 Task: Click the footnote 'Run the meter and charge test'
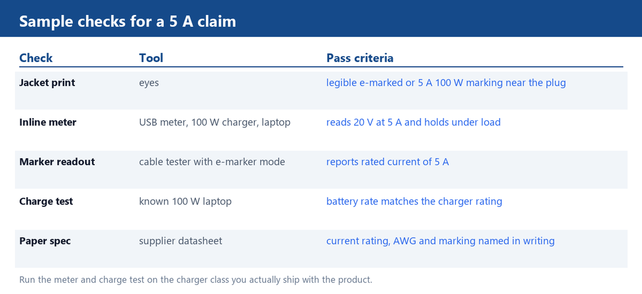pyautogui.click(x=196, y=280)
